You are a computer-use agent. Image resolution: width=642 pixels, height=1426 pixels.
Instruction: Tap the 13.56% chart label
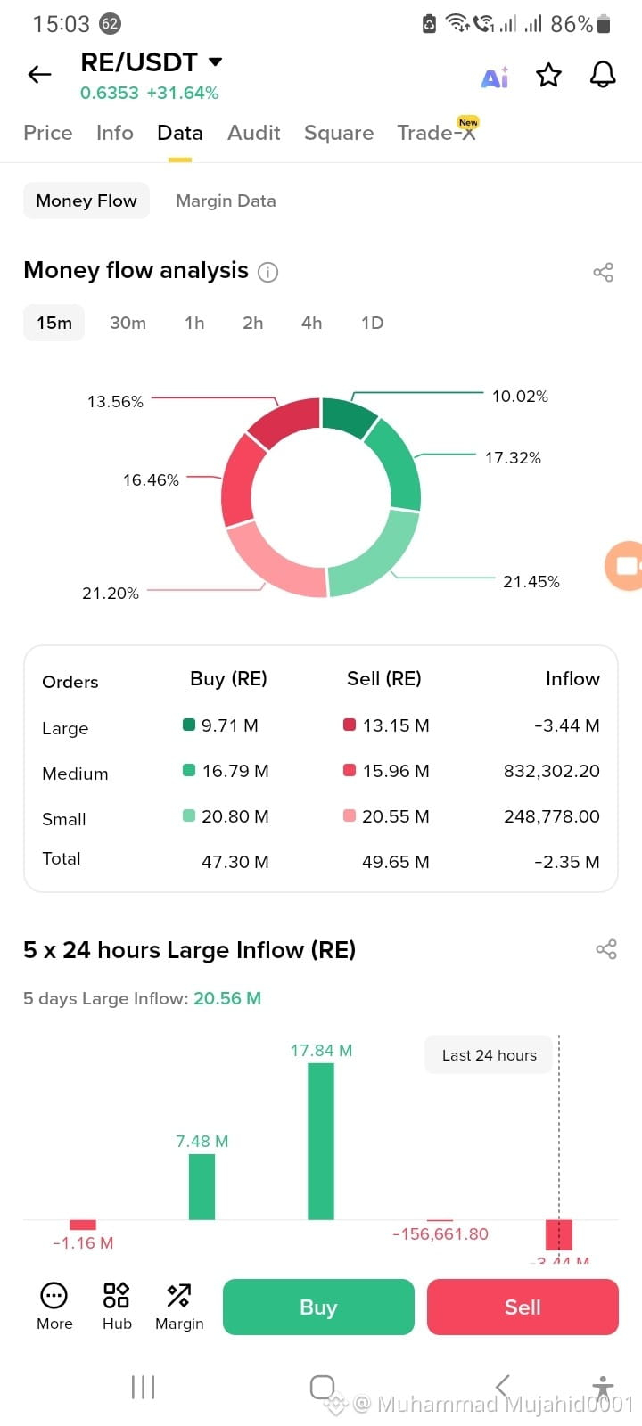[x=115, y=401]
